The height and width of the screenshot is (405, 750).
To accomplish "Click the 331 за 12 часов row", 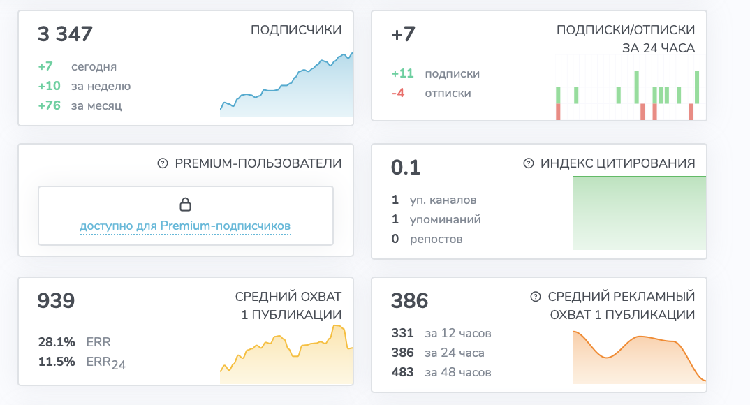I will coord(441,333).
